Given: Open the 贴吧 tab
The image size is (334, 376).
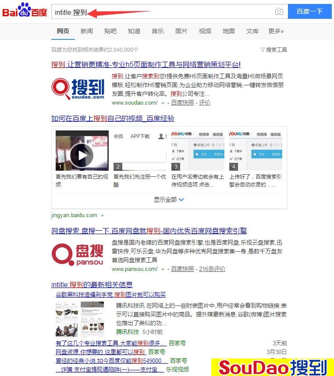Looking at the screenshot, I should pyautogui.click(x=110, y=31).
